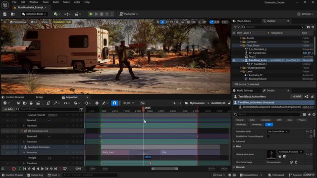Click the save level icon in main toolbar

pyautogui.click(x=4, y=14)
